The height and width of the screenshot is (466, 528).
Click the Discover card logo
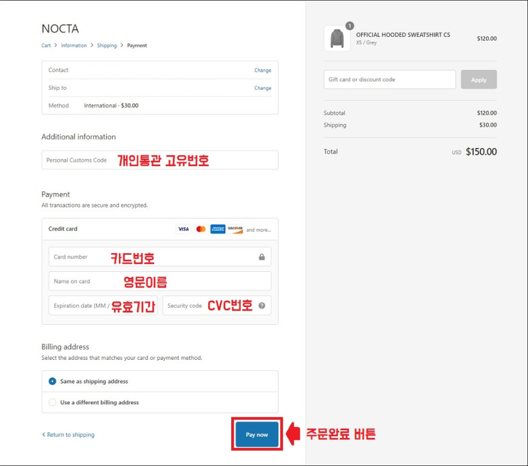point(235,229)
